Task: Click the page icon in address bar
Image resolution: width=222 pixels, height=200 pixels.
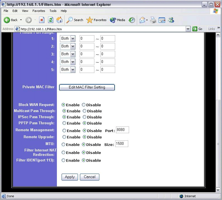Action: [17, 29]
